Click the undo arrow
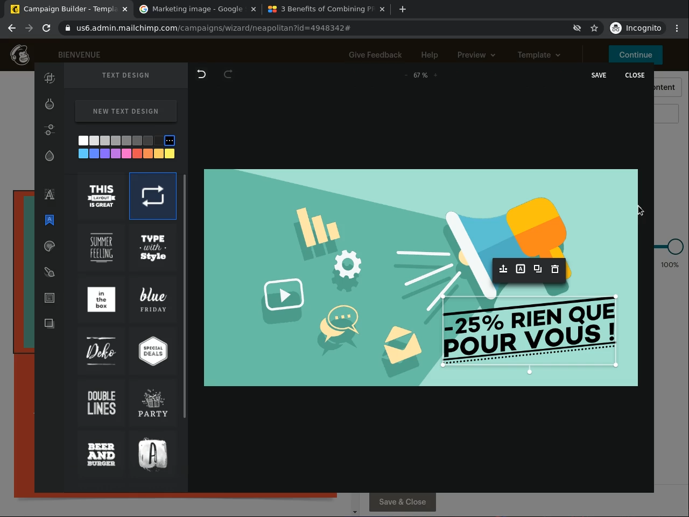689x517 pixels. [201, 74]
